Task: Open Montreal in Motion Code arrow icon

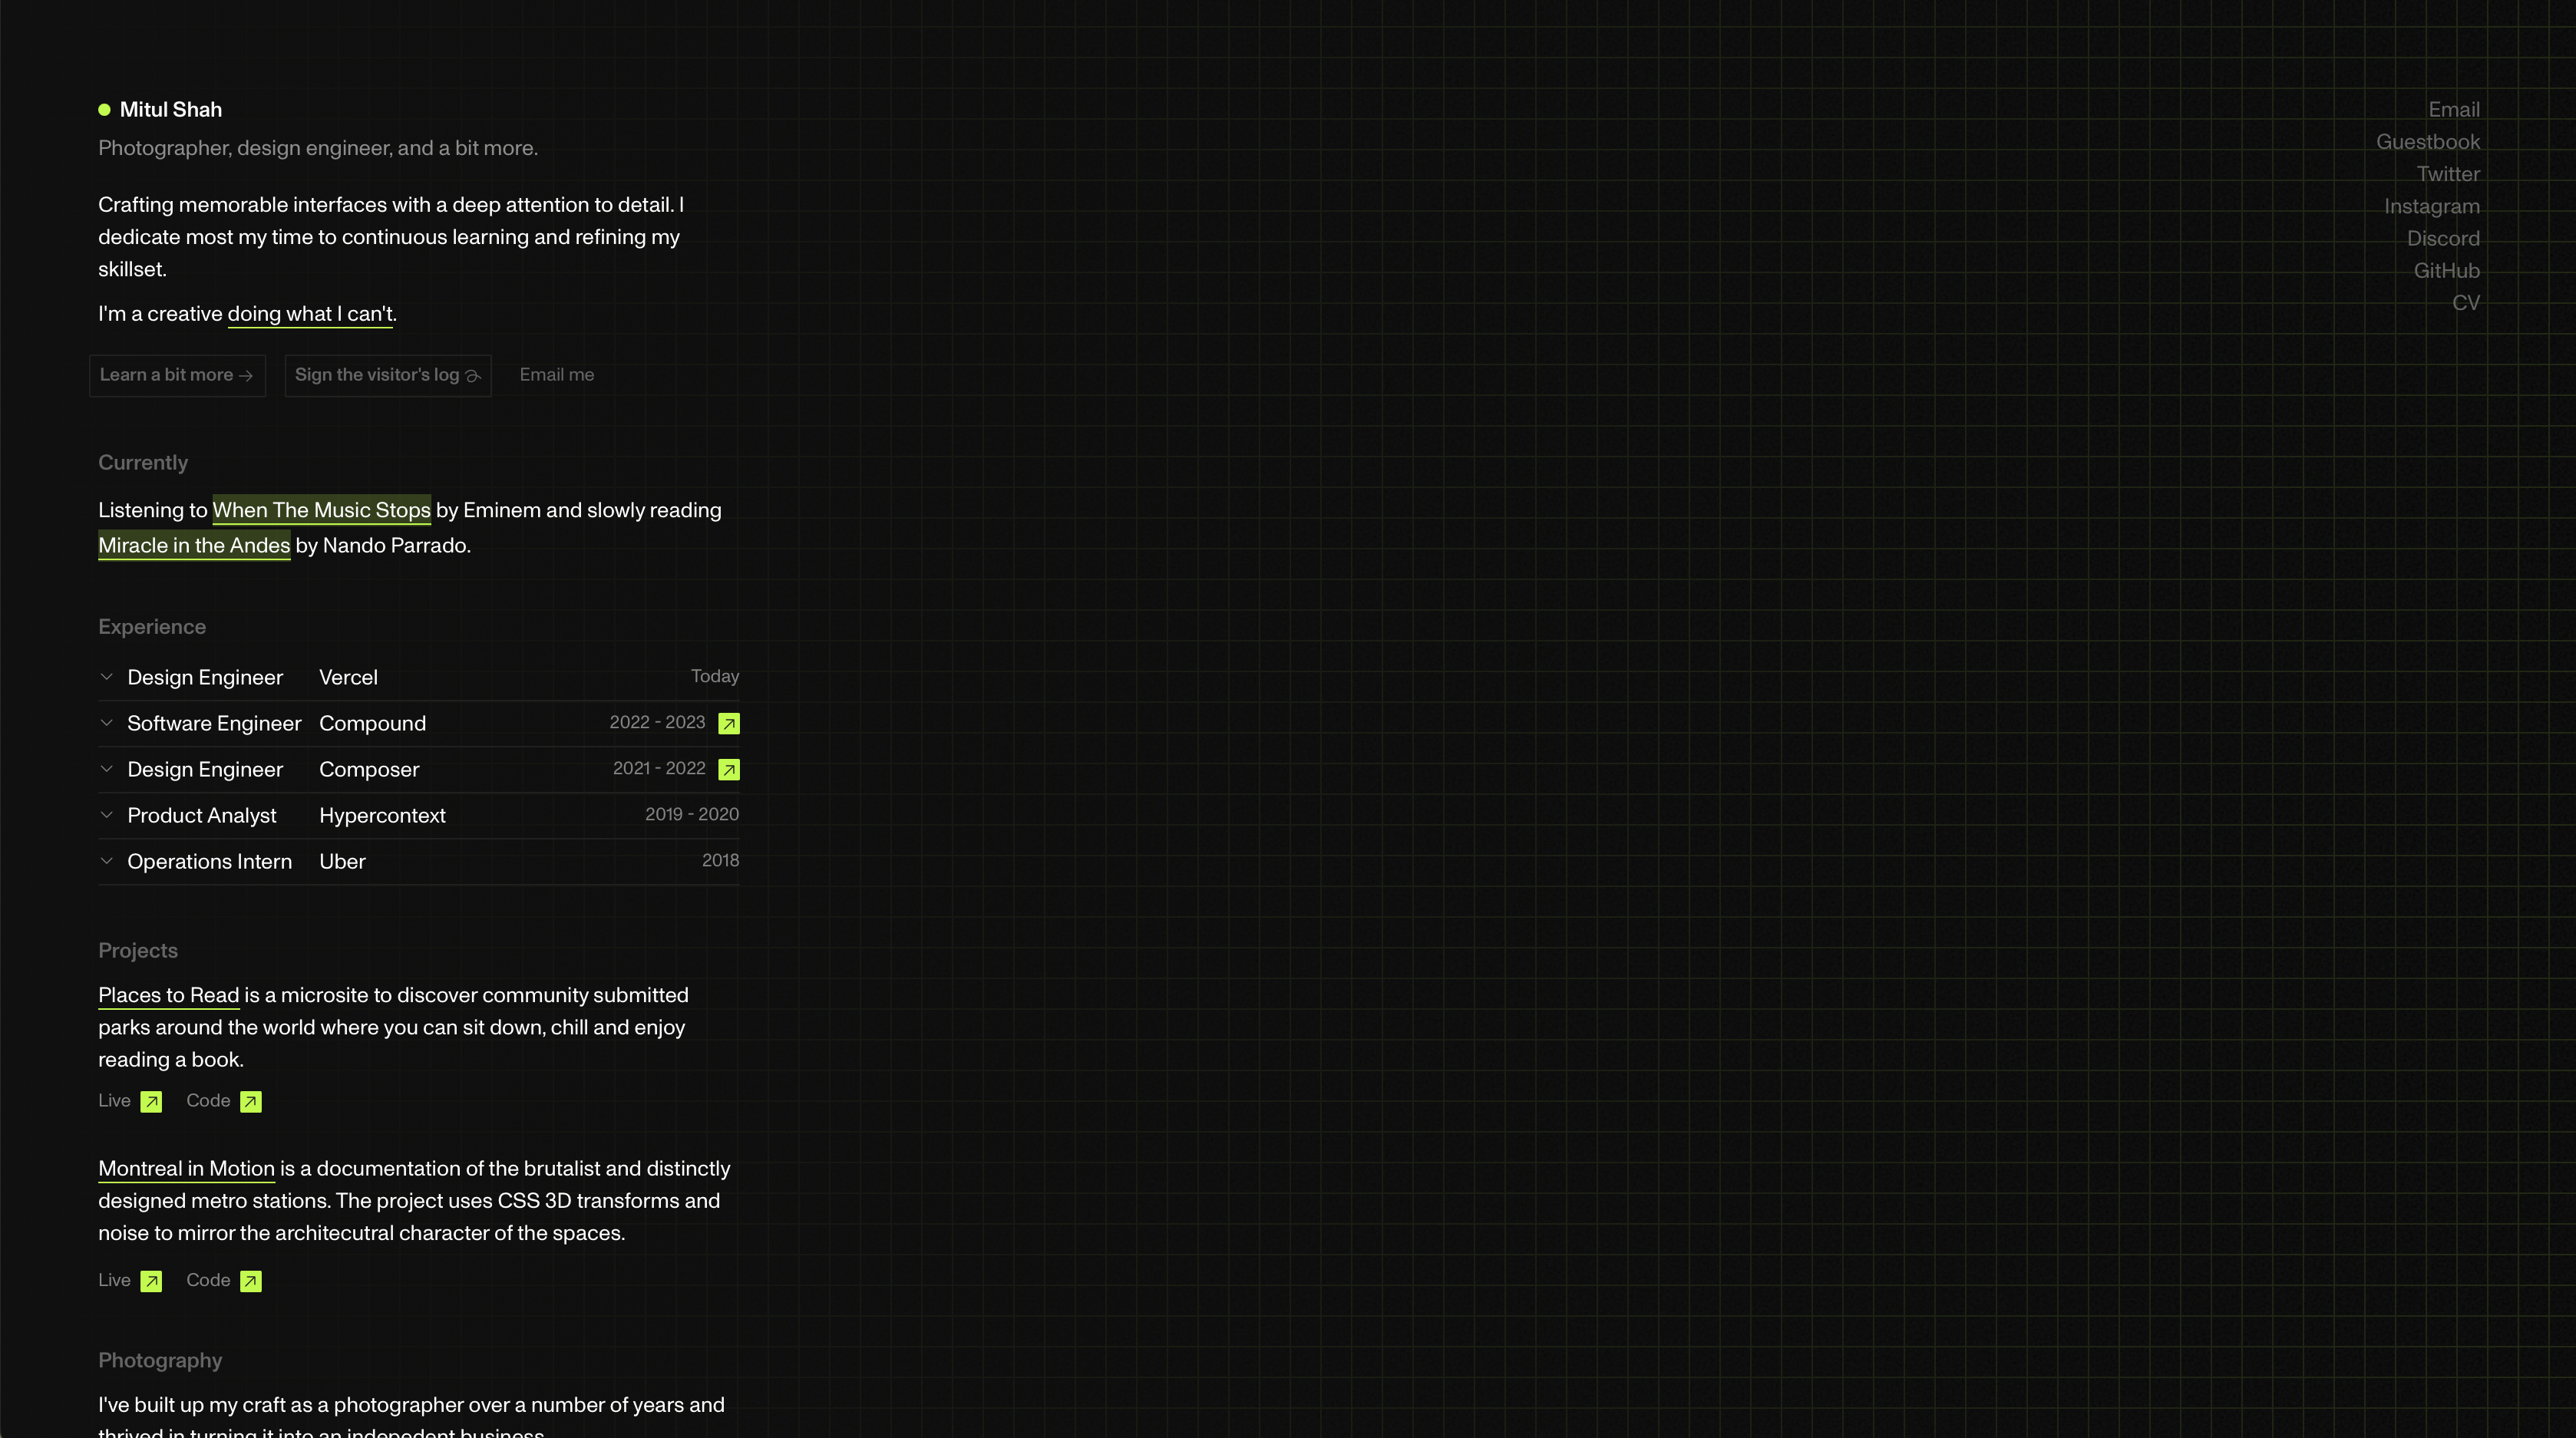Action: [x=251, y=1281]
